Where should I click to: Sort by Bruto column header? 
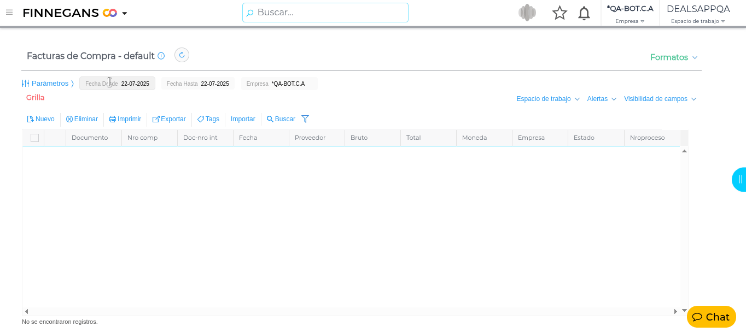tap(372, 138)
